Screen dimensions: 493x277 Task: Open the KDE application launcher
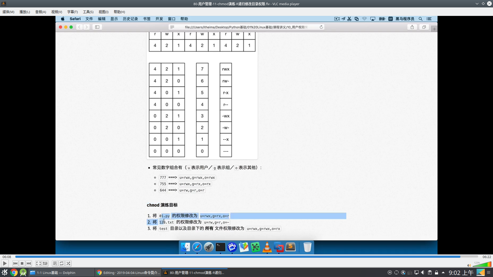[x=4, y=273]
